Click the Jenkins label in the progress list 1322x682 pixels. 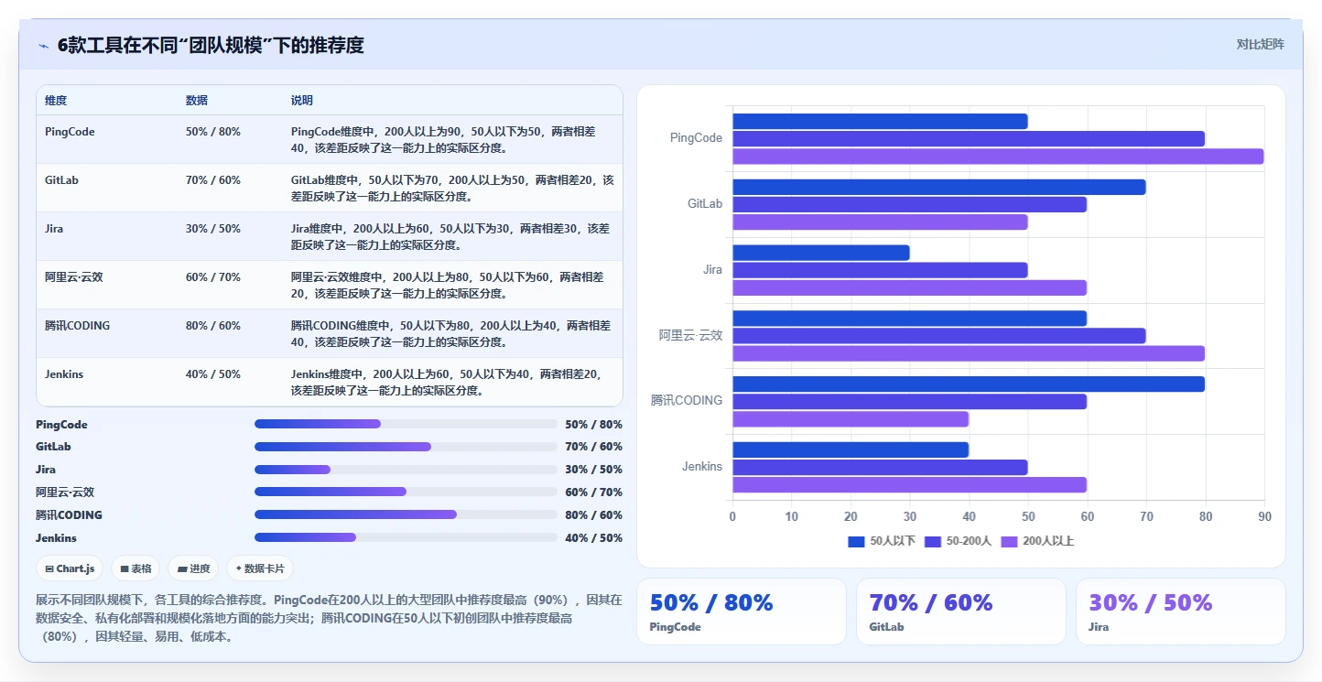56,538
